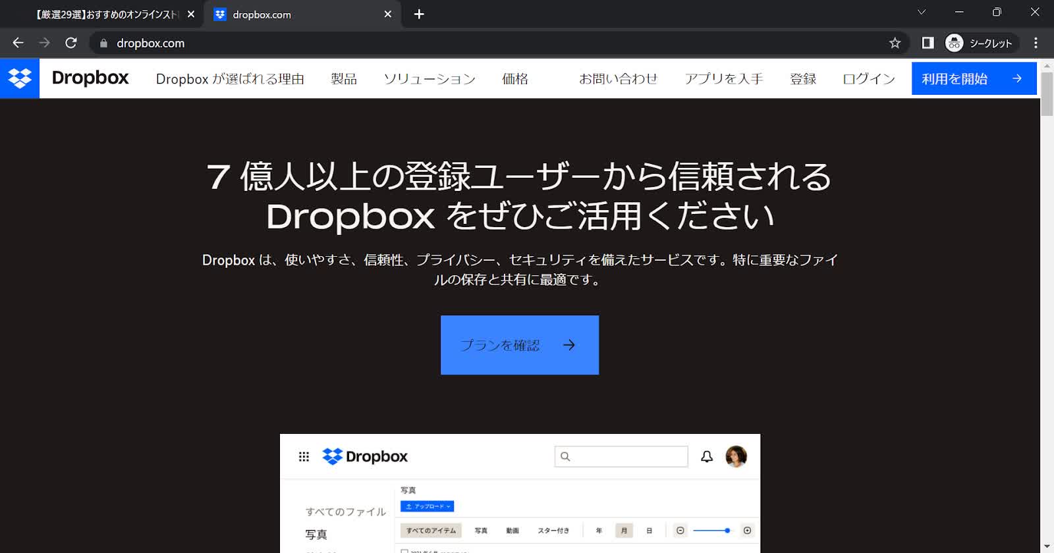Image resolution: width=1054 pixels, height=553 pixels.
Task: Open the side panel icon
Action: [x=928, y=43]
